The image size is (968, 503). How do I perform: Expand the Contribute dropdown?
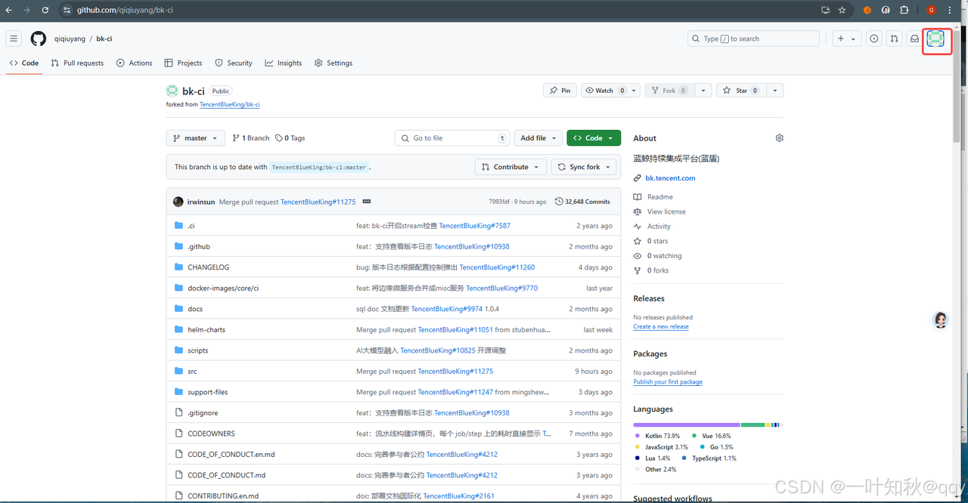[510, 167]
